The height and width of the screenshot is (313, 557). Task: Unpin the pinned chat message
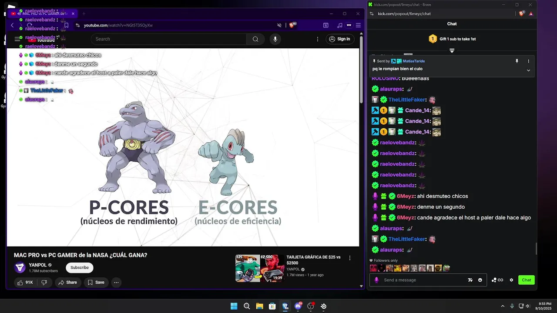[517, 61]
